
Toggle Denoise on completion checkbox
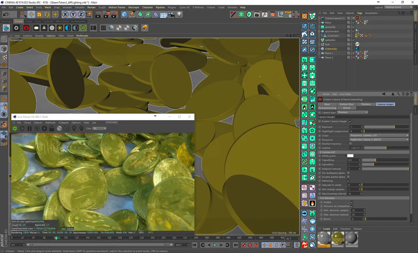tap(352, 206)
